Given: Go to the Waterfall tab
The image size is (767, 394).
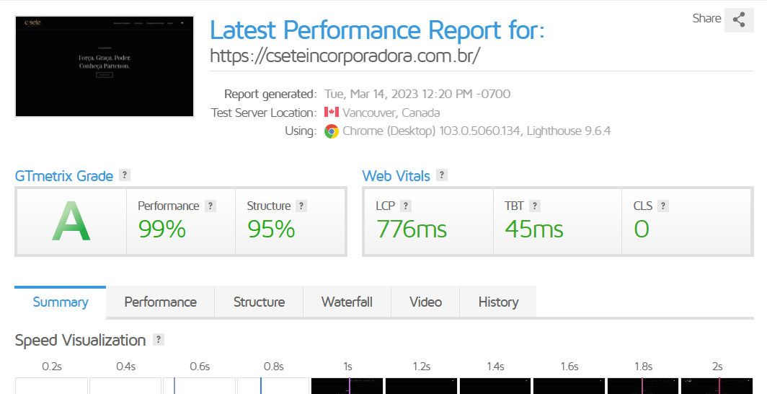Looking at the screenshot, I should [347, 302].
